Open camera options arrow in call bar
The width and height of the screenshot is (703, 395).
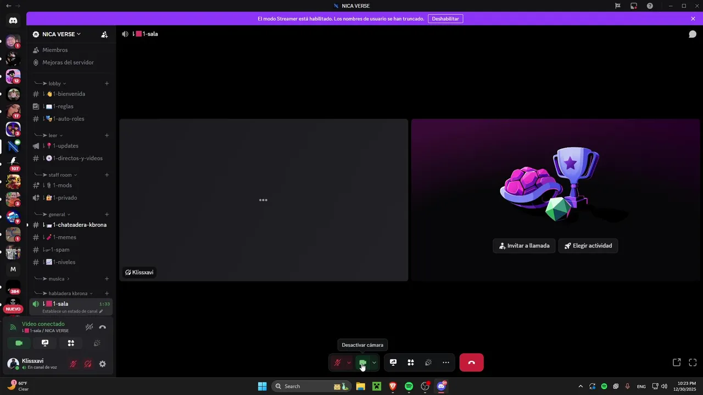374,363
